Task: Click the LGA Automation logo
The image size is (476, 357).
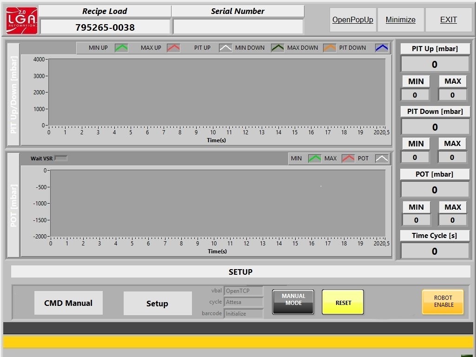Action: click(21, 20)
